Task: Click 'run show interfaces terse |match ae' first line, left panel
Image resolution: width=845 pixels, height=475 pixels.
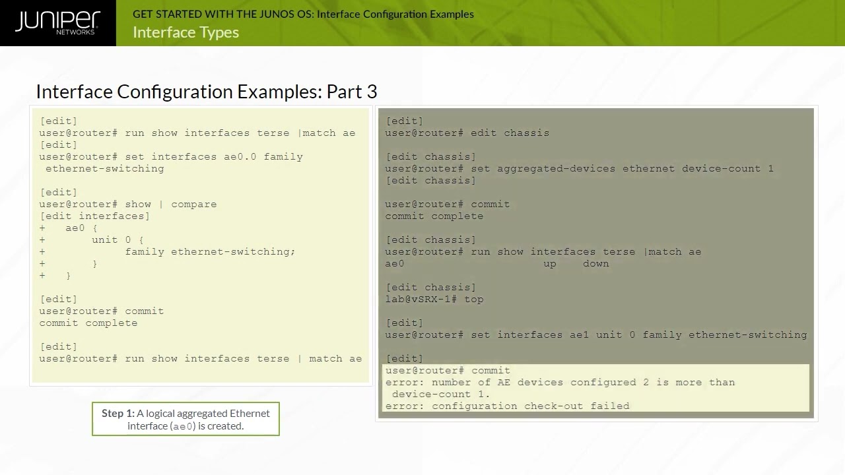Action: (197, 133)
